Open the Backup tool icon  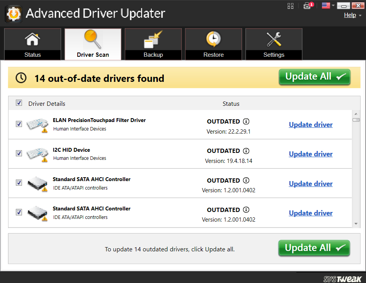pos(153,39)
